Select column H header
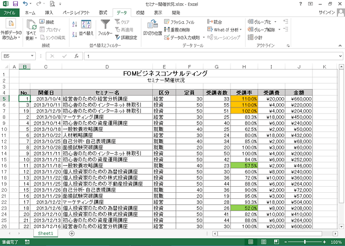Viewport: 345px width, 246px height. coord(244,67)
